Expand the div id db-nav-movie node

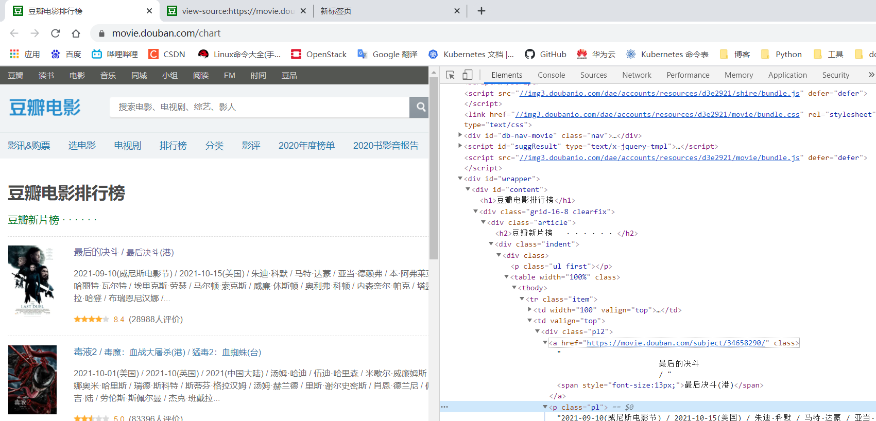point(460,135)
